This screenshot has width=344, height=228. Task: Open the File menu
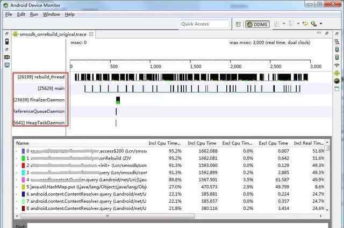point(9,14)
